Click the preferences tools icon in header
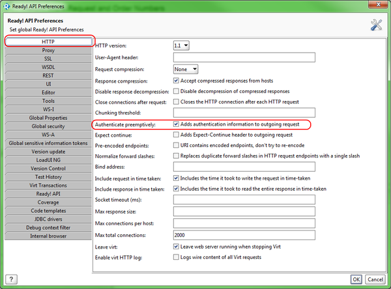 [376, 25]
